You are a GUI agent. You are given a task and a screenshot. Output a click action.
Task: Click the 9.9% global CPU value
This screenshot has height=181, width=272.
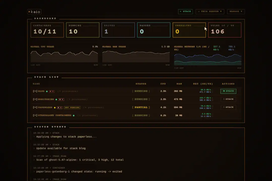point(95,47)
